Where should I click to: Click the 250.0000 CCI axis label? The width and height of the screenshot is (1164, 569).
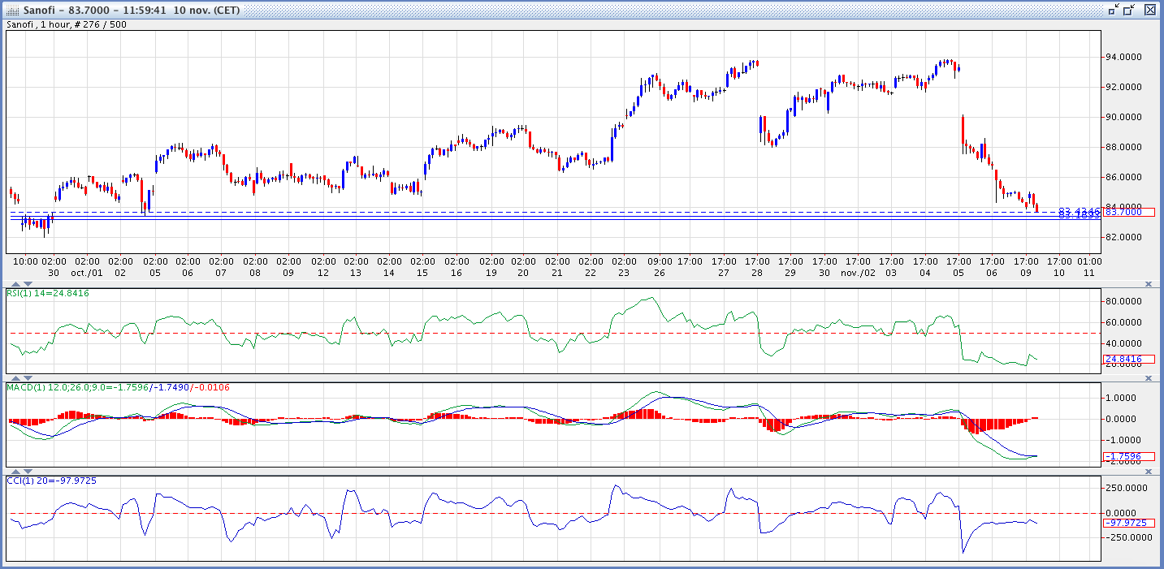pos(1126,488)
